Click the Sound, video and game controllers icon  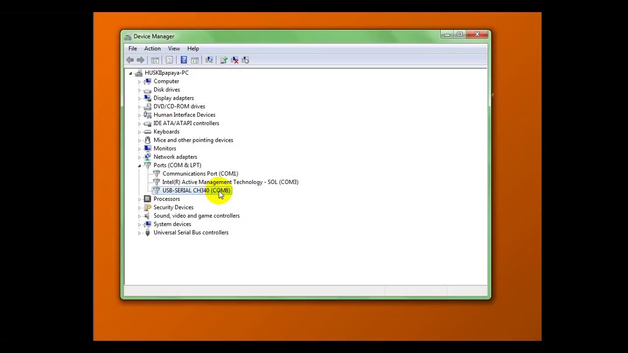pos(148,216)
